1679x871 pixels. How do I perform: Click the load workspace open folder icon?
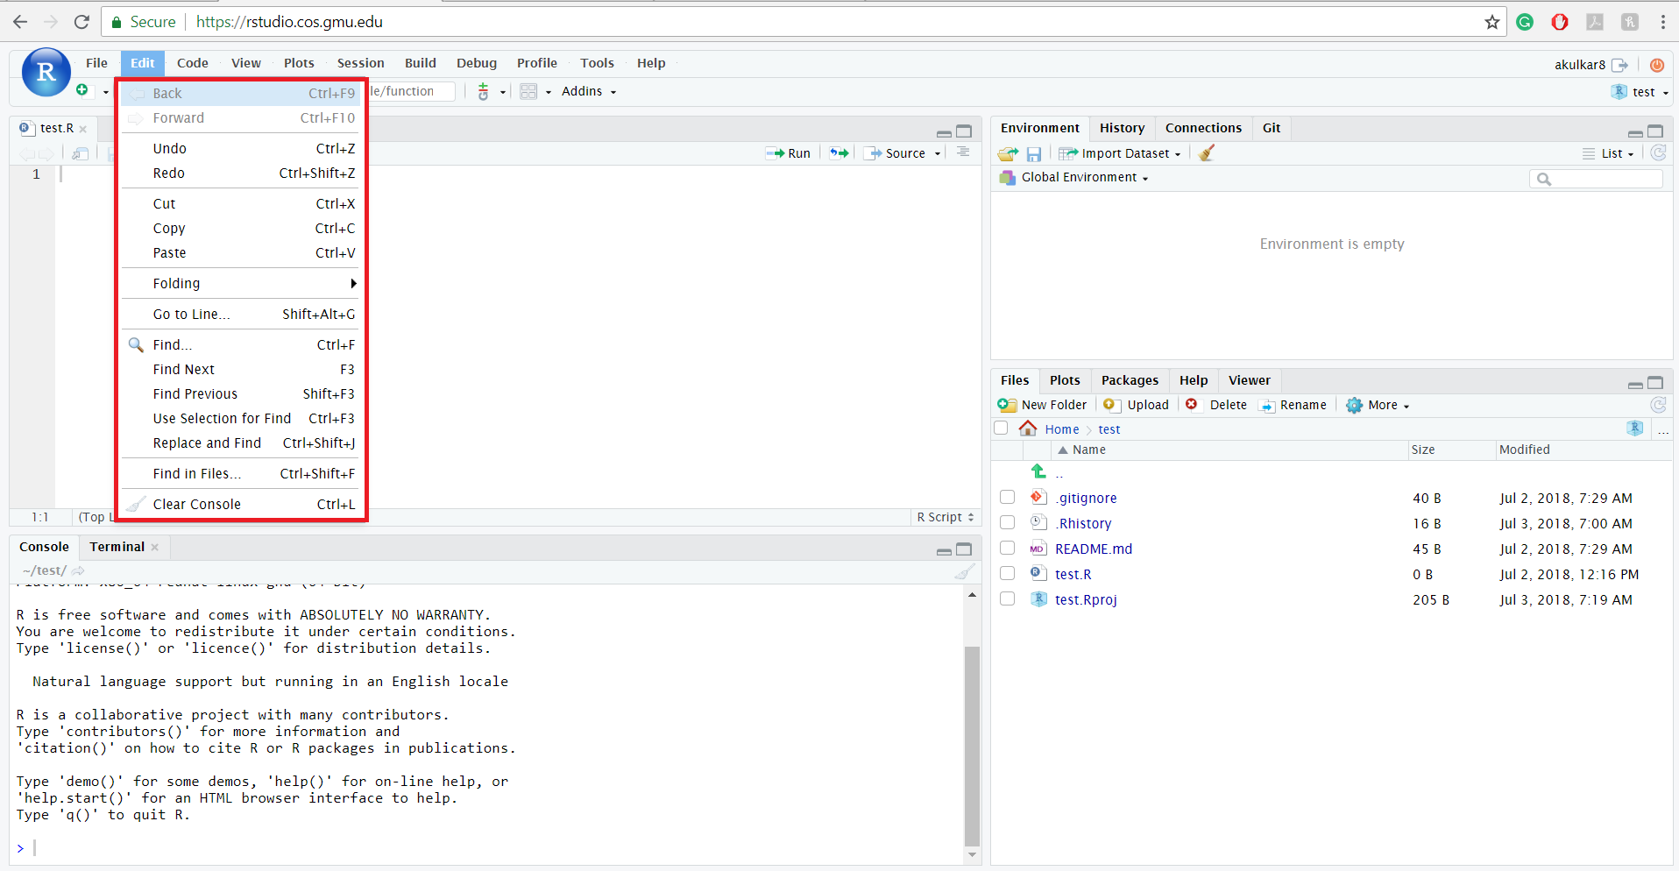click(1008, 153)
